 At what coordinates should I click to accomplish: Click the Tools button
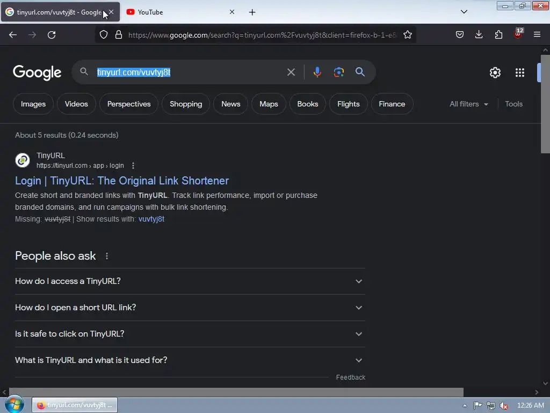[513, 104]
